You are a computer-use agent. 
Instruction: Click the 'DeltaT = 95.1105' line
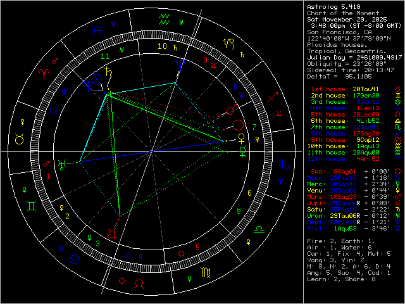[339, 77]
